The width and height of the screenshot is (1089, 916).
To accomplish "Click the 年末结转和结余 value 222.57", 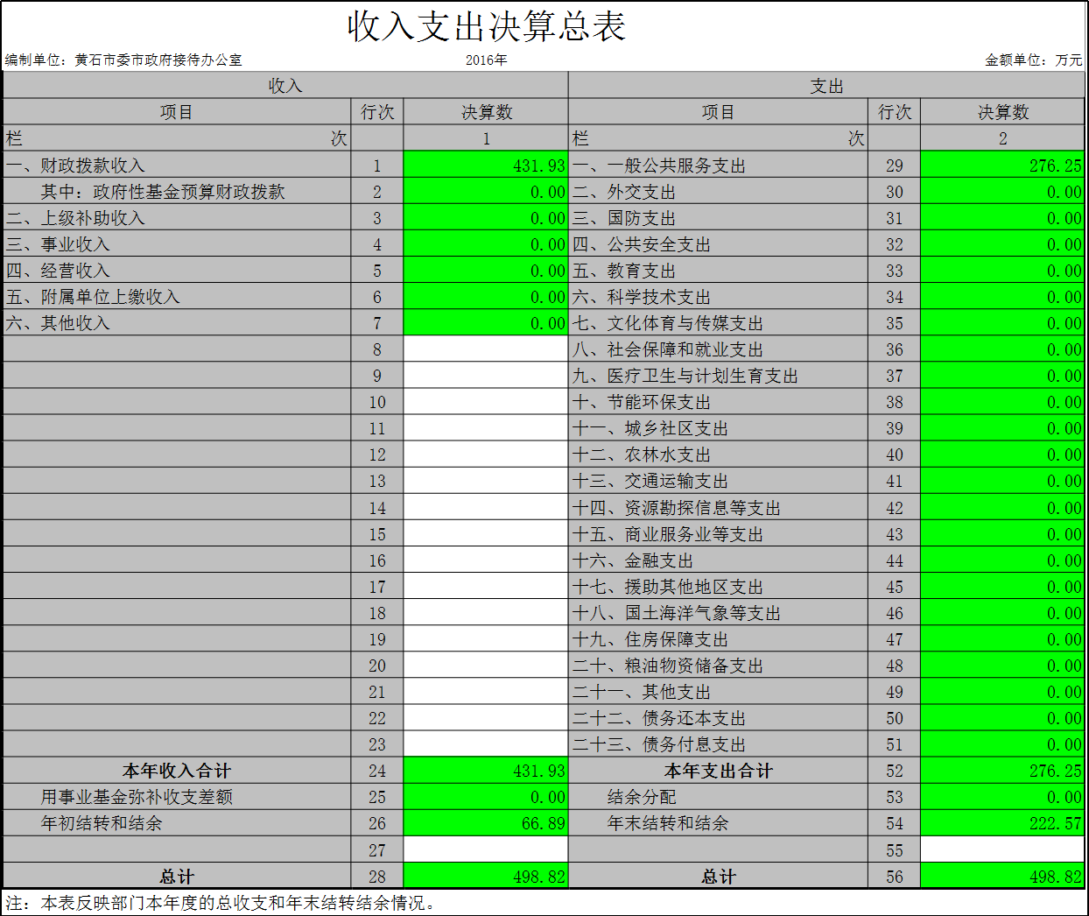I will [x=1002, y=823].
